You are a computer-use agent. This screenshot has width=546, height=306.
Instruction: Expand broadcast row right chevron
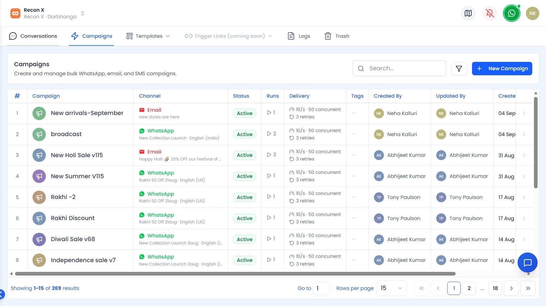point(524,134)
